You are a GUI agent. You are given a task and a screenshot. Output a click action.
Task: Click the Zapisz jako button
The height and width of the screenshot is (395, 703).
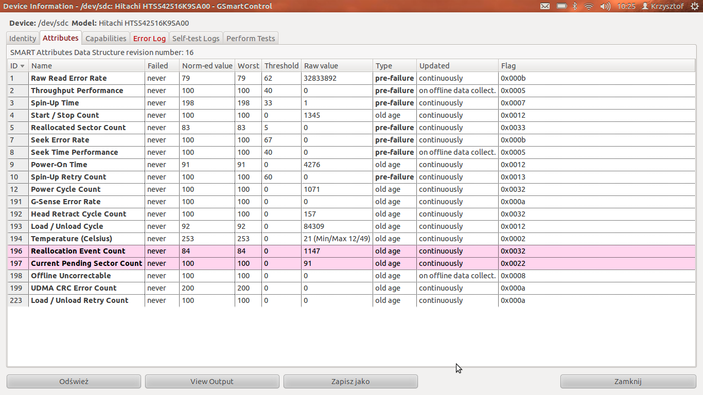[350, 381]
